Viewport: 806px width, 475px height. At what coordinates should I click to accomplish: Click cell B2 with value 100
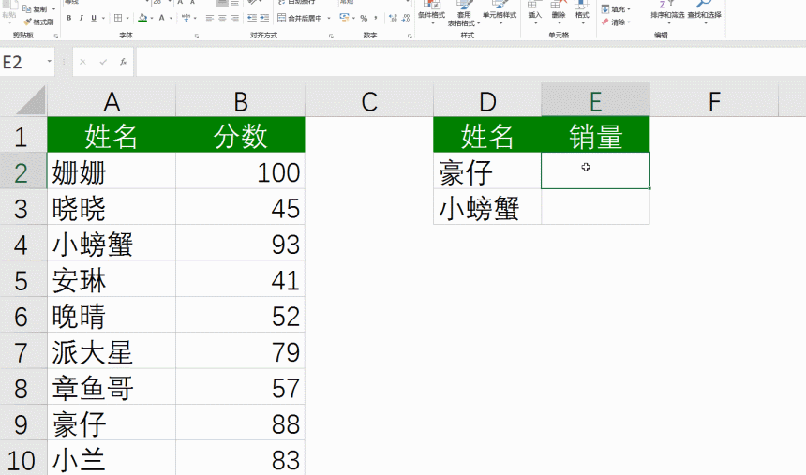click(x=241, y=172)
